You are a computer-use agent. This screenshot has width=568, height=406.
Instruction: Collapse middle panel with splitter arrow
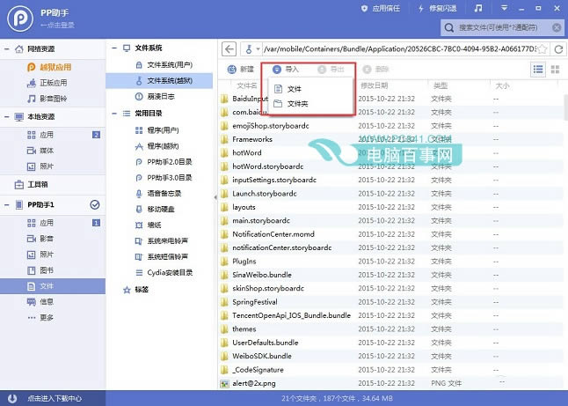(x=215, y=197)
